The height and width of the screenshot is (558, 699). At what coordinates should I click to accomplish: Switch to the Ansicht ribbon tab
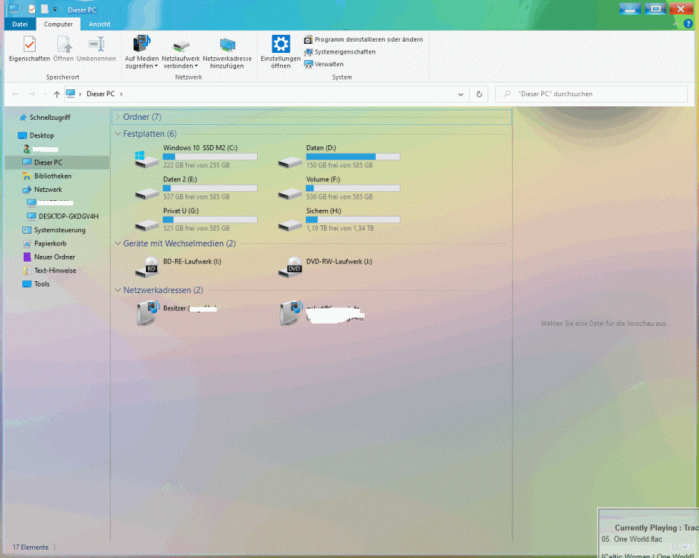(99, 24)
